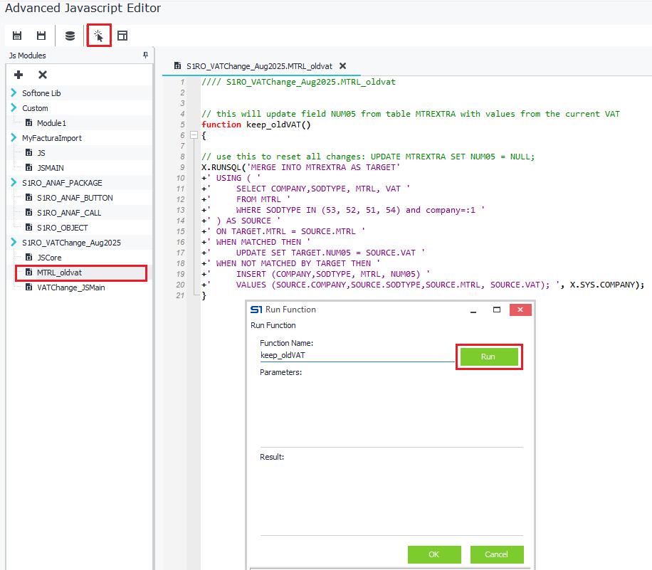The image size is (652, 570).
Task: Switch to the S1RO_VATChange_Aug2025.MTRL_oldvat tab
Action: pyautogui.click(x=259, y=66)
